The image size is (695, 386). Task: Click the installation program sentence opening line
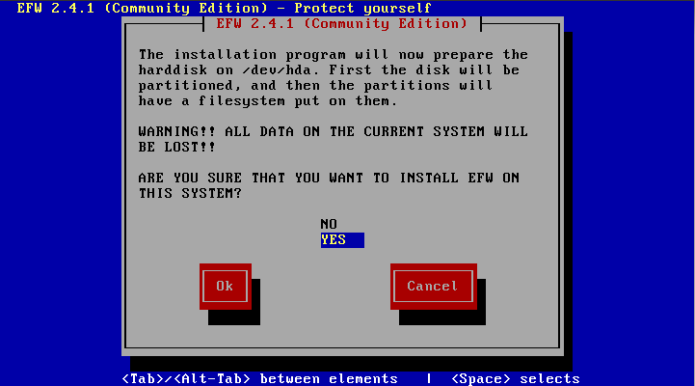point(333,55)
